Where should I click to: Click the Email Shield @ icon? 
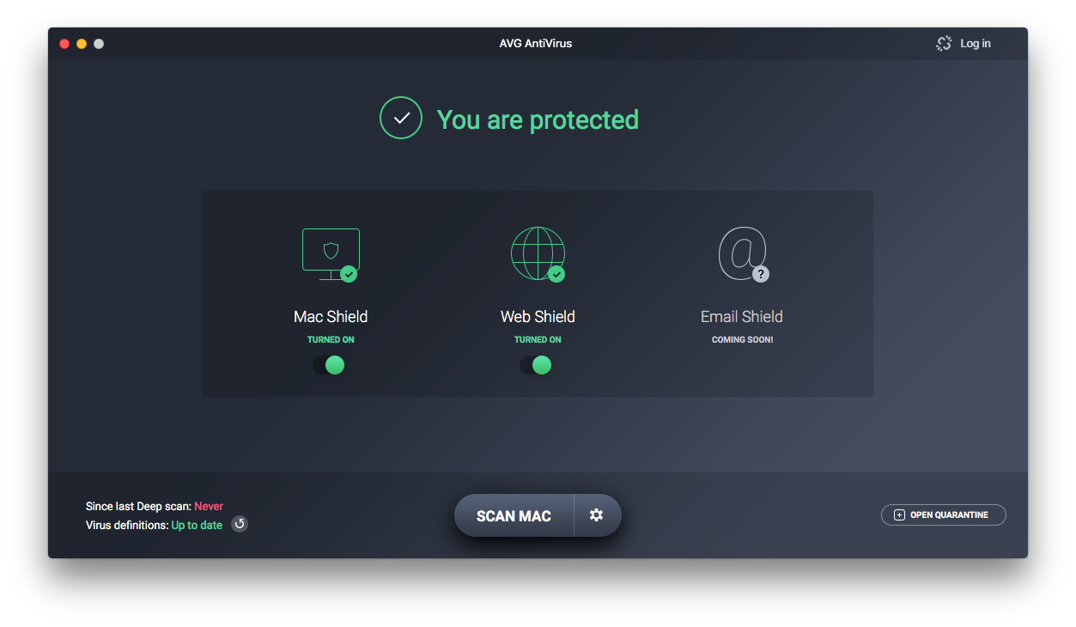pyautogui.click(x=743, y=254)
